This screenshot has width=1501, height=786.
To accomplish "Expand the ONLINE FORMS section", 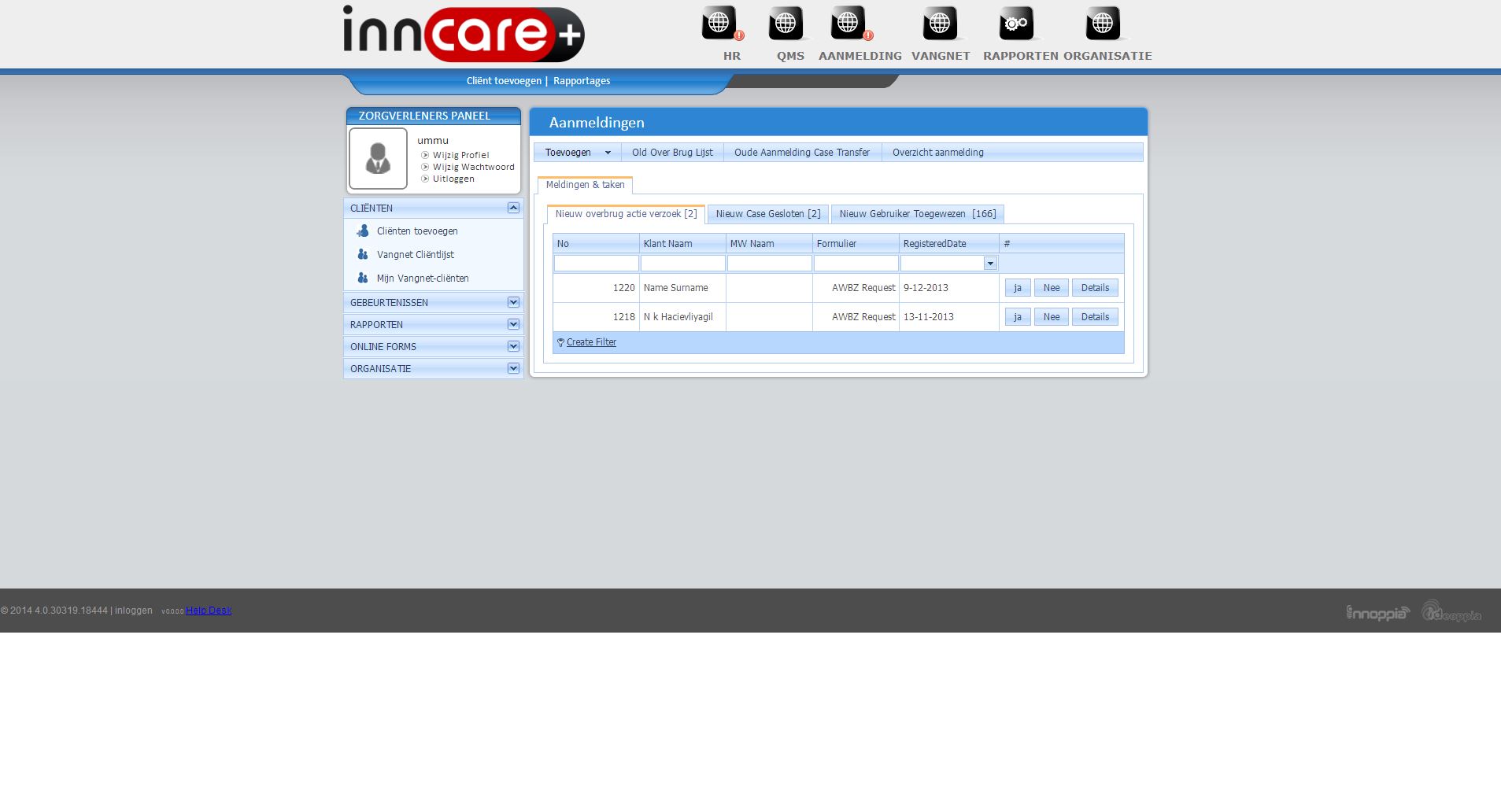I will click(513, 346).
